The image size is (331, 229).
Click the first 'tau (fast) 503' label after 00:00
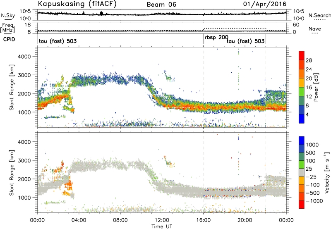pyautogui.click(x=58, y=41)
